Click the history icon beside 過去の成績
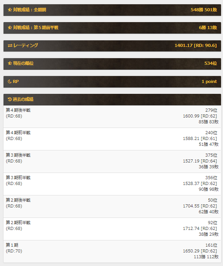Viewport: 223px width, 266px height. (x=10, y=99)
